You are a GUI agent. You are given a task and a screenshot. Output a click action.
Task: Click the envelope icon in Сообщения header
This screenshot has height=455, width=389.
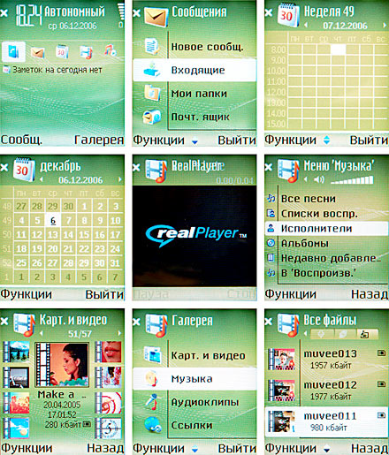(156, 16)
